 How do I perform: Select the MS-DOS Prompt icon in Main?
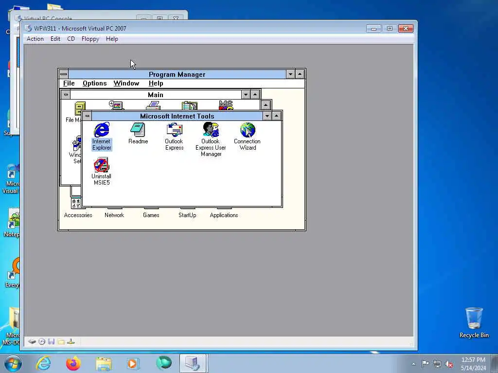226,105
